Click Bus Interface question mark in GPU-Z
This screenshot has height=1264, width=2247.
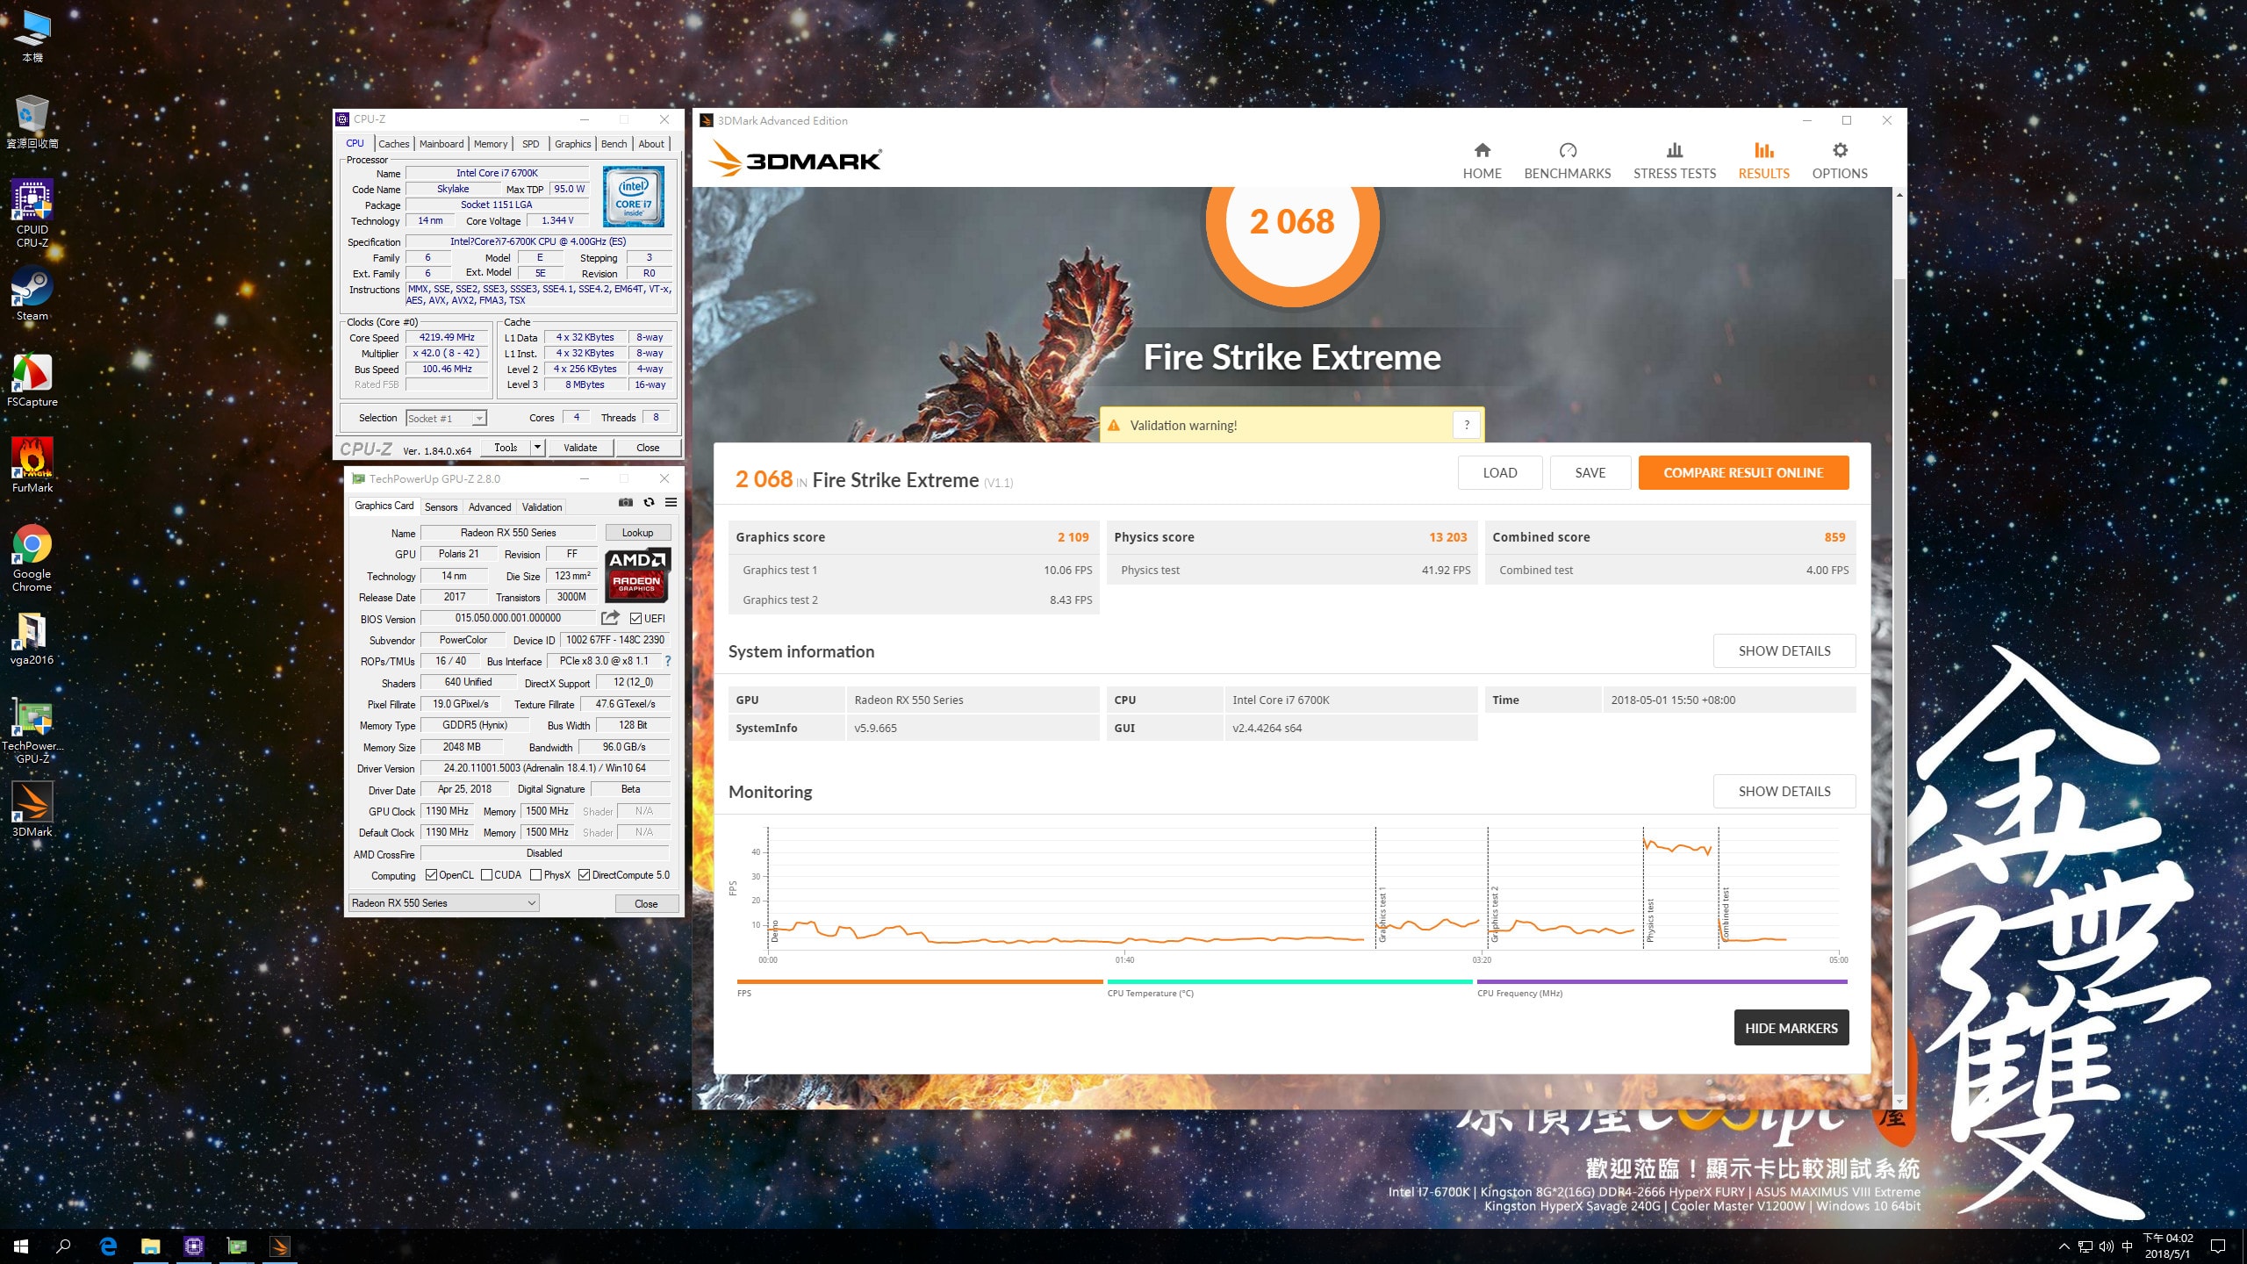[668, 661]
